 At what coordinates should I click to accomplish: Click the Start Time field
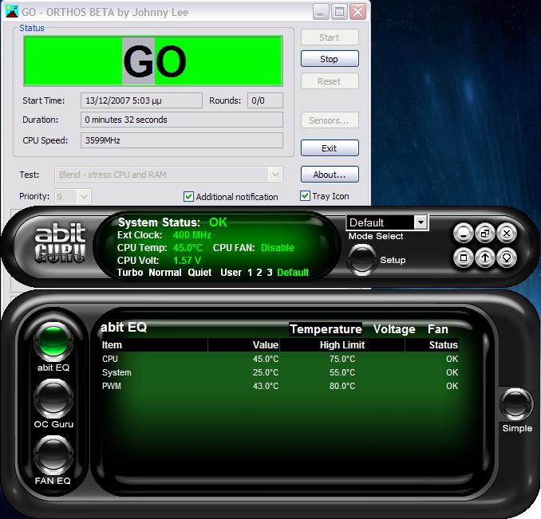(141, 100)
